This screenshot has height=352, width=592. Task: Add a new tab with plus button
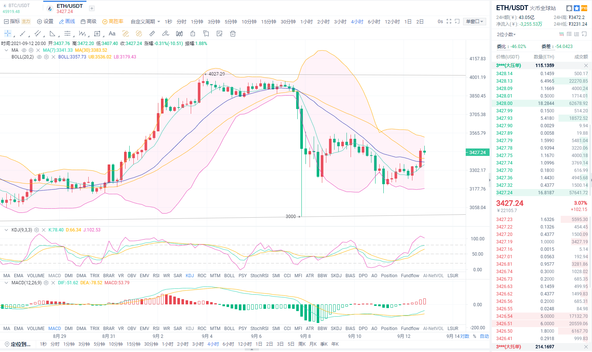tap(92, 8)
